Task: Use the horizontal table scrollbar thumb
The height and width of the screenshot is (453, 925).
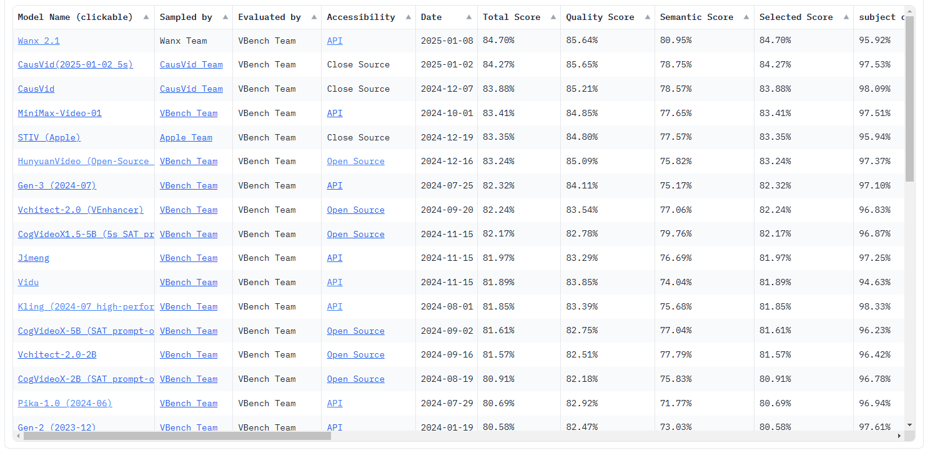Action: (x=177, y=436)
